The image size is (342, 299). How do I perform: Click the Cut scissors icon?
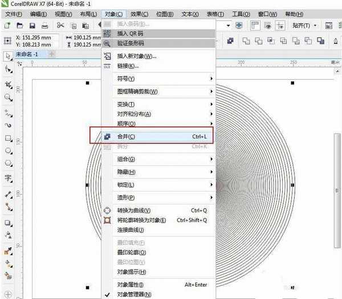60,26
